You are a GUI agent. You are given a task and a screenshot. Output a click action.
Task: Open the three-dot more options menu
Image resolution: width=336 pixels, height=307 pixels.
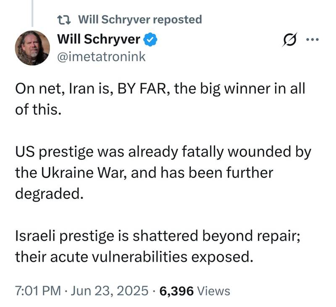[x=312, y=40]
